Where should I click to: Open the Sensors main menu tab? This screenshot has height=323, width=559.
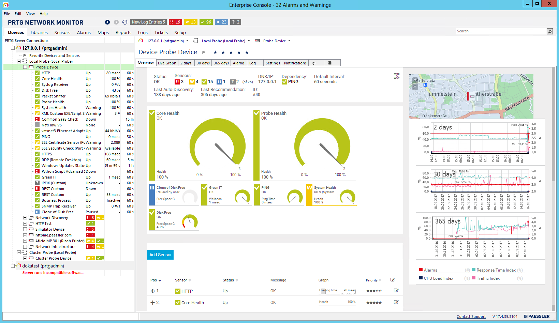62,33
